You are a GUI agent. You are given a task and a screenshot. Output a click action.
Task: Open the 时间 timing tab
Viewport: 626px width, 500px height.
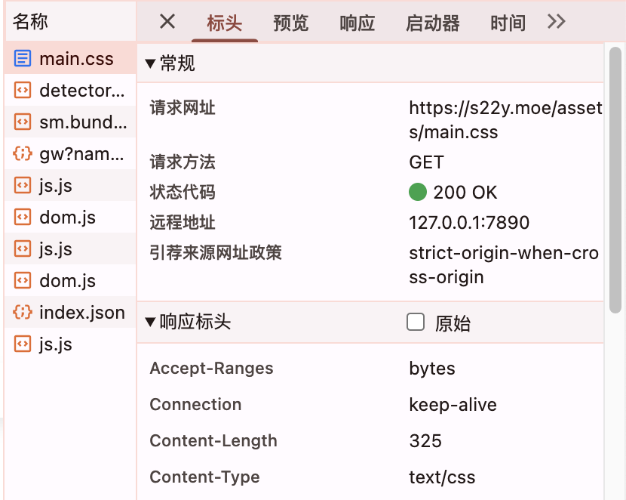pos(508,23)
